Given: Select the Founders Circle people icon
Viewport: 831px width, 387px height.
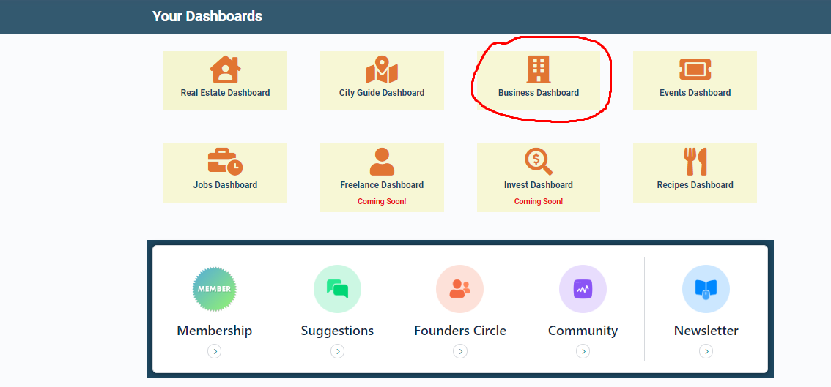Looking at the screenshot, I should (x=460, y=289).
